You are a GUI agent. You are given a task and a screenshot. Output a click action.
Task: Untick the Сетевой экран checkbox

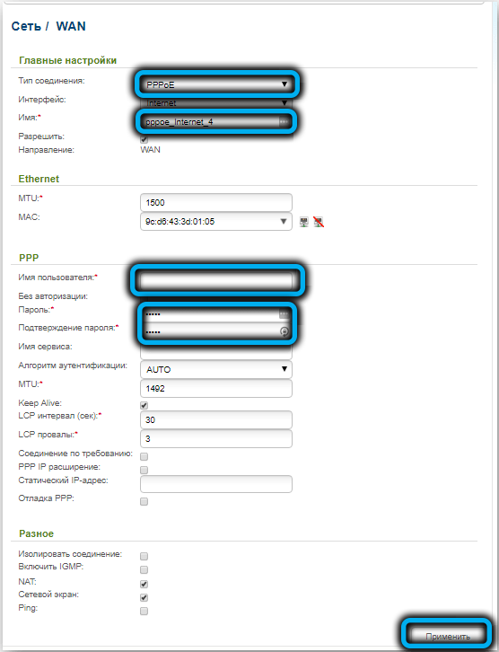tap(144, 597)
